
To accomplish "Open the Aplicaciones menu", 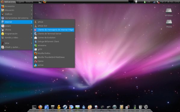I will click(x=8, y=2).
